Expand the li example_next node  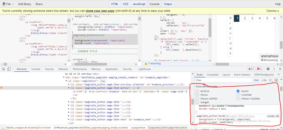coord(69,119)
